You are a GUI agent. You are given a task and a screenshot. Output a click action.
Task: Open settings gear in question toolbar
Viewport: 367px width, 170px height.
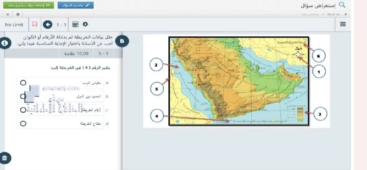click(85, 24)
